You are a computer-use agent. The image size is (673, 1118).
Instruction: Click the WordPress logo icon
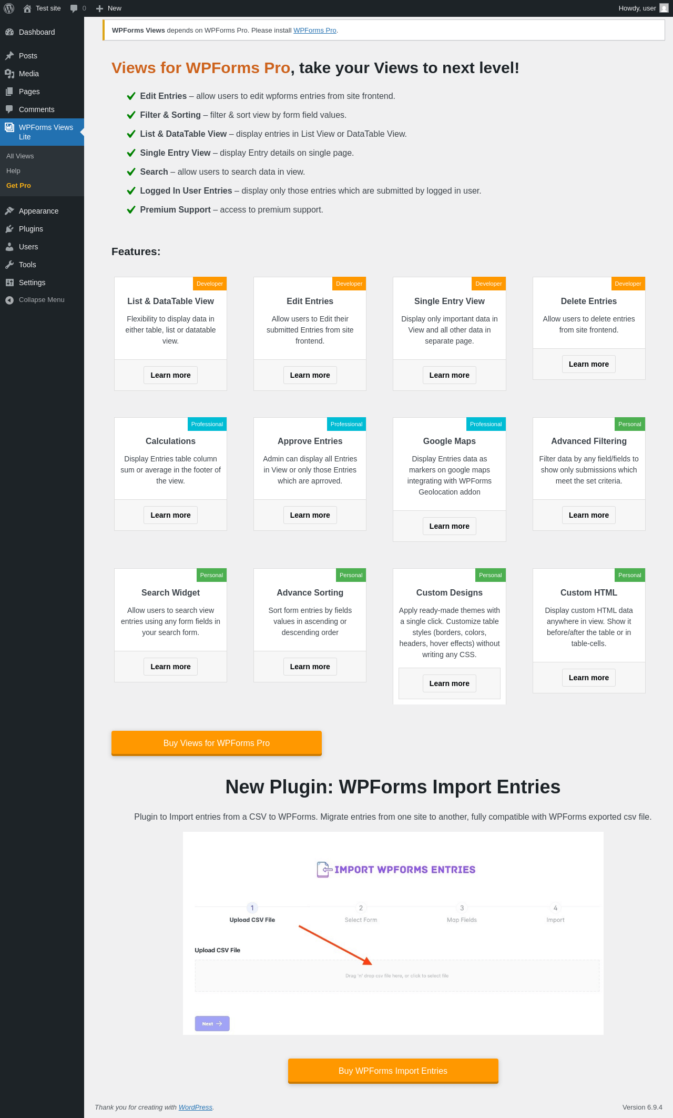(9, 8)
